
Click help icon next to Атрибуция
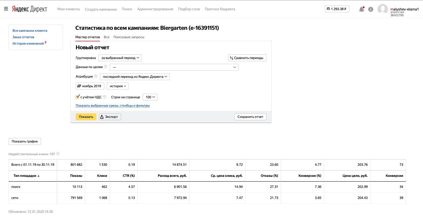tap(96, 77)
